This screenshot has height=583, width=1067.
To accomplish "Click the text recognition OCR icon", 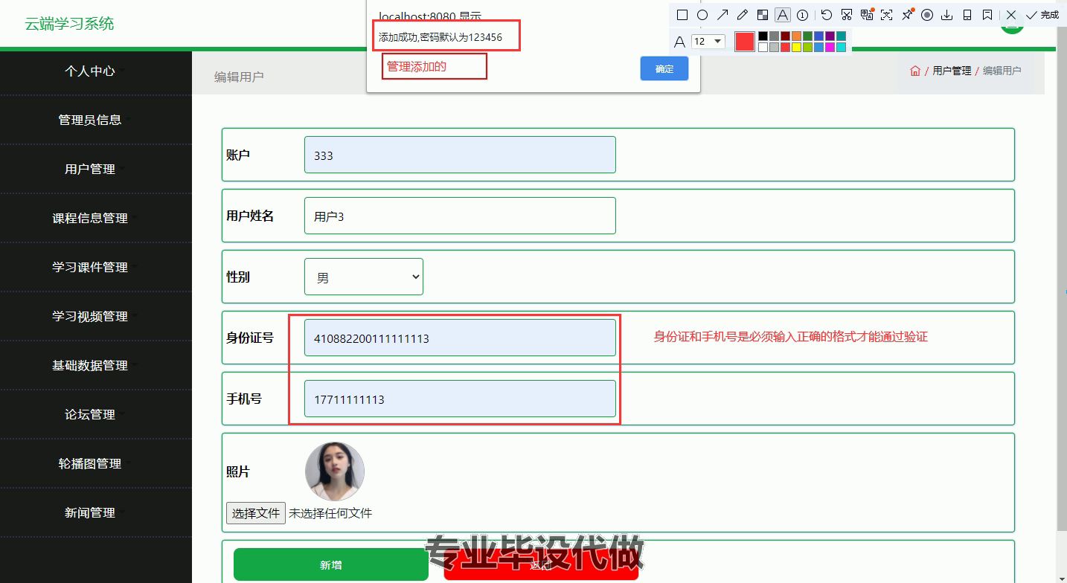I will click(887, 15).
